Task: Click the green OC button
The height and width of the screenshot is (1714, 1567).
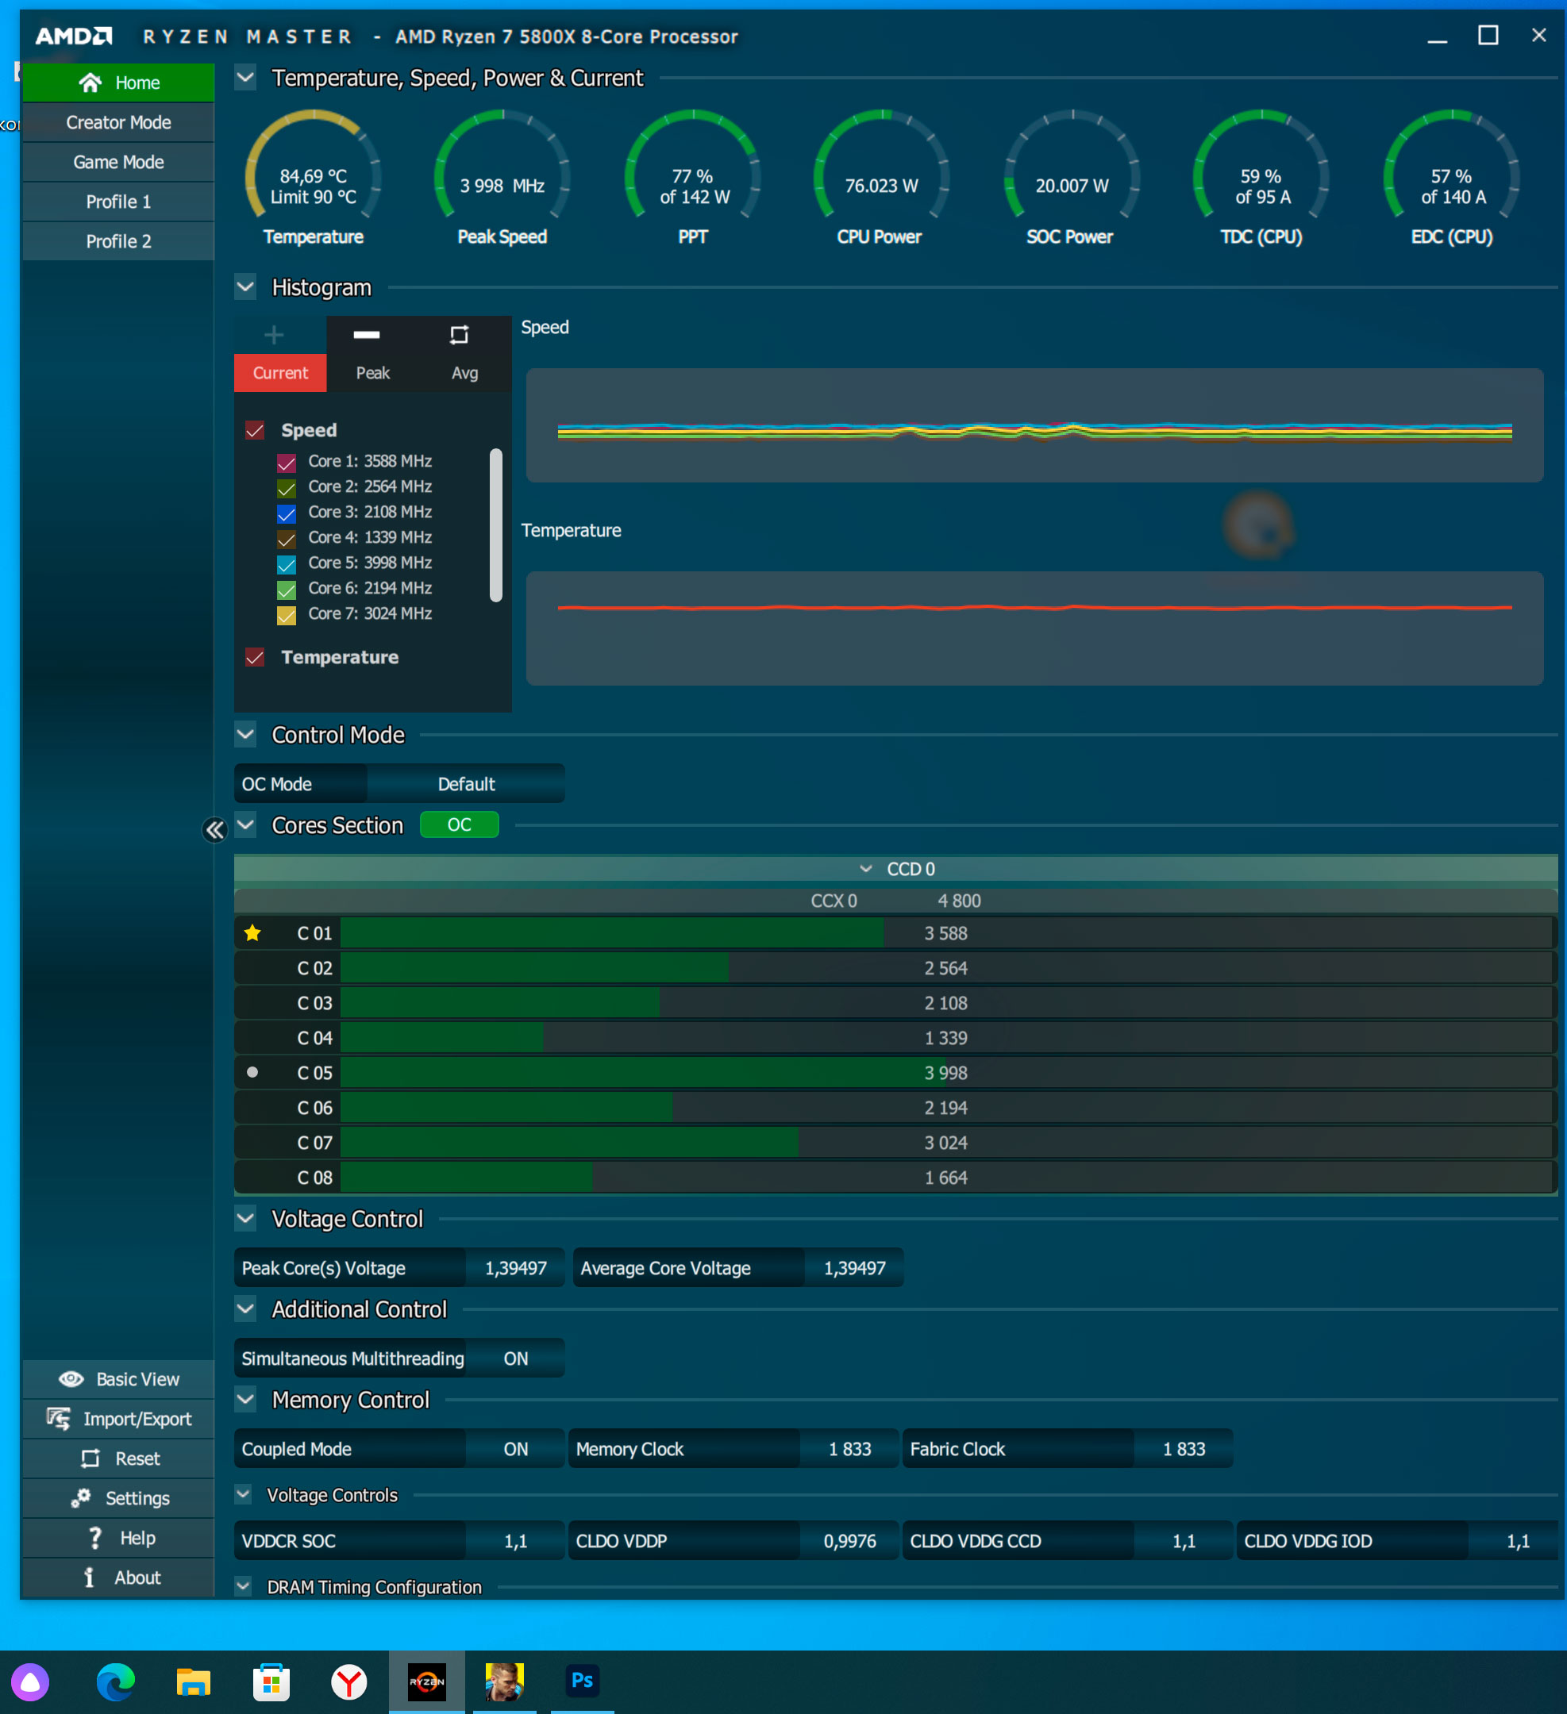Action: 459,824
